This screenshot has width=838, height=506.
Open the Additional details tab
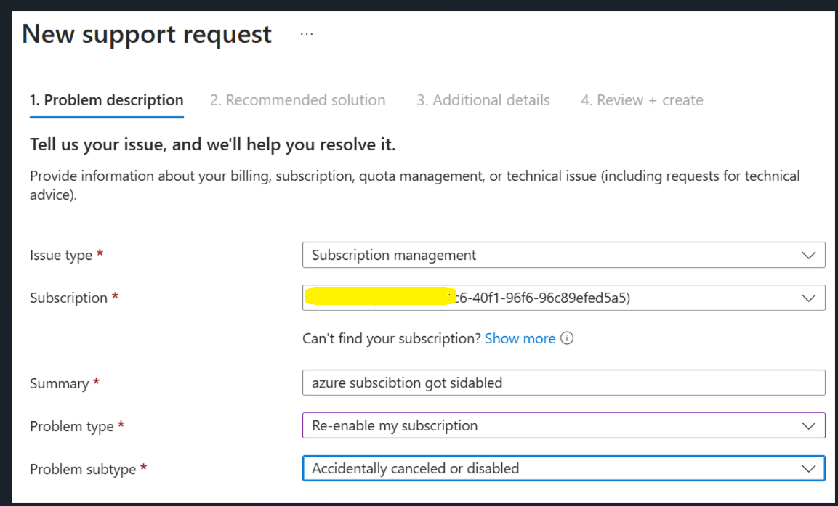click(x=483, y=100)
